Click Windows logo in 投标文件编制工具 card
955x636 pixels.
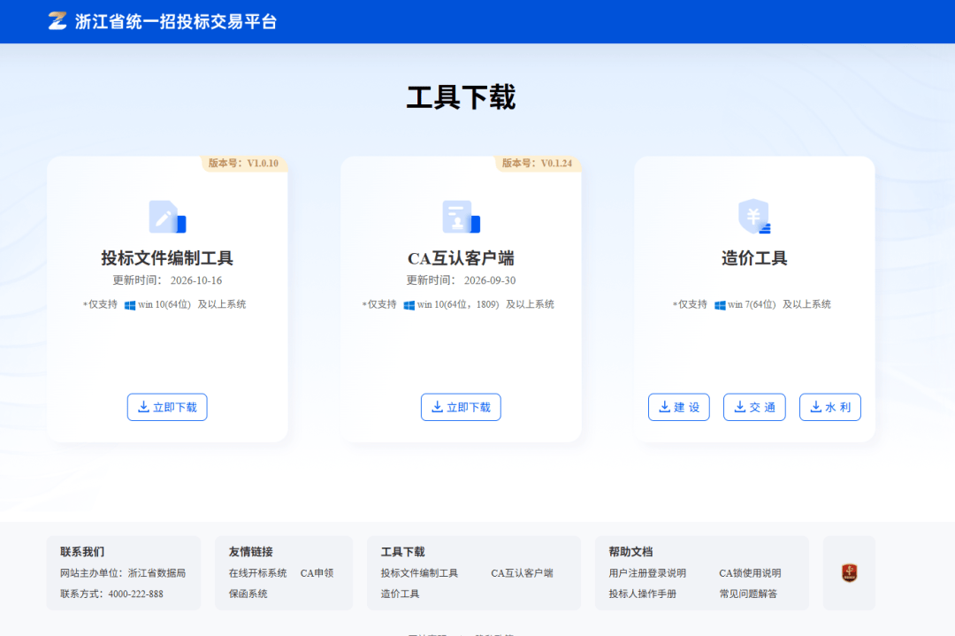(130, 304)
